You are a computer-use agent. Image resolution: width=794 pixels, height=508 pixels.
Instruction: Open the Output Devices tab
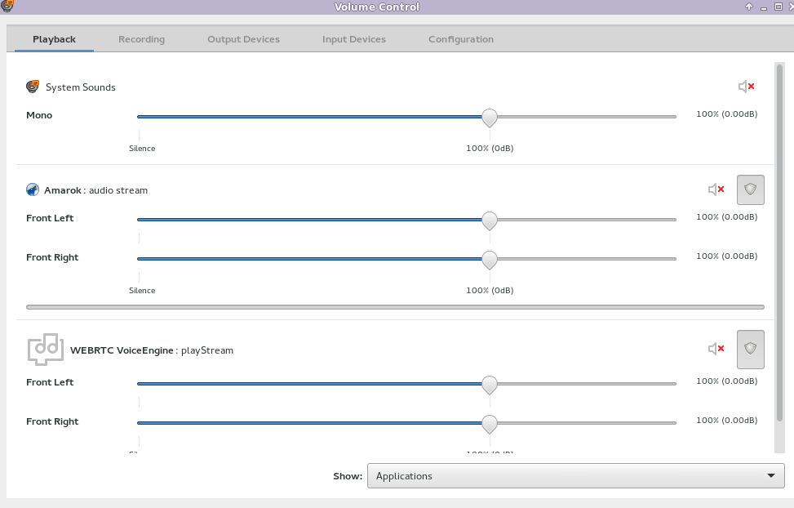(243, 39)
